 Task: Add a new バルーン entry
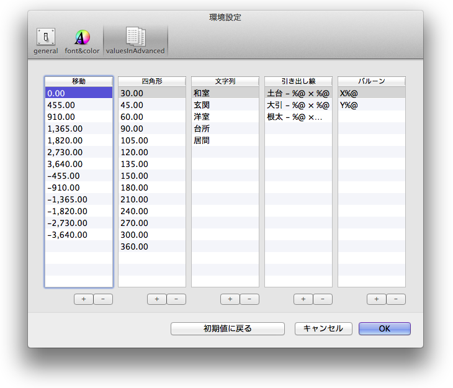coord(376,299)
